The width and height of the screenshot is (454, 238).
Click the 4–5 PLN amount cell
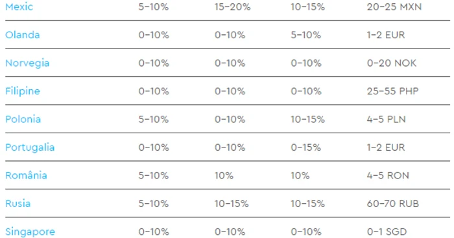point(387,119)
